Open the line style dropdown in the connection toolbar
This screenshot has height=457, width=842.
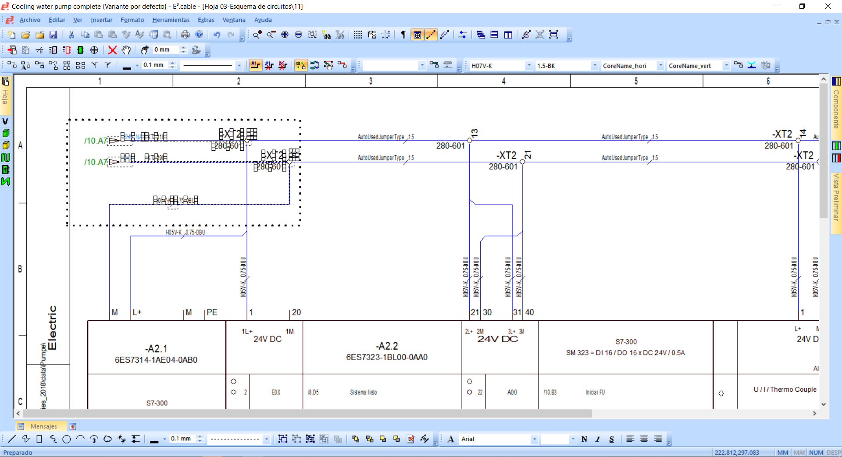point(239,65)
